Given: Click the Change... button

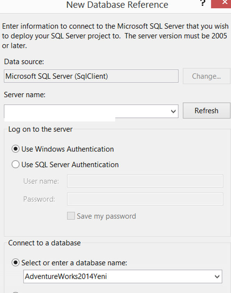Looking at the screenshot, I should point(206,76).
